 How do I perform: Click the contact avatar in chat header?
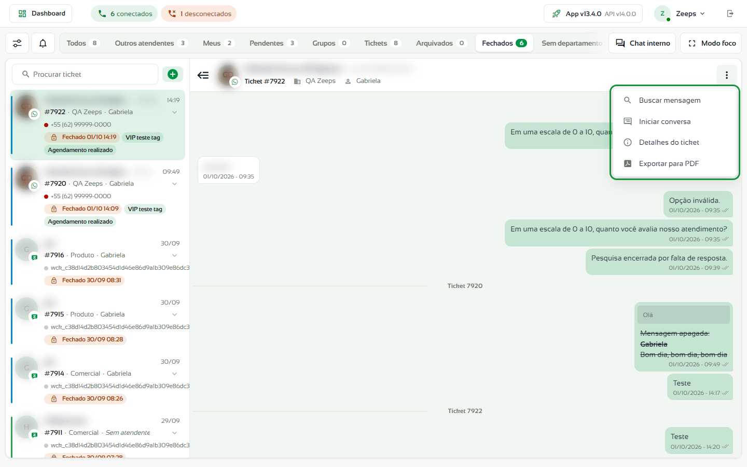click(x=228, y=75)
